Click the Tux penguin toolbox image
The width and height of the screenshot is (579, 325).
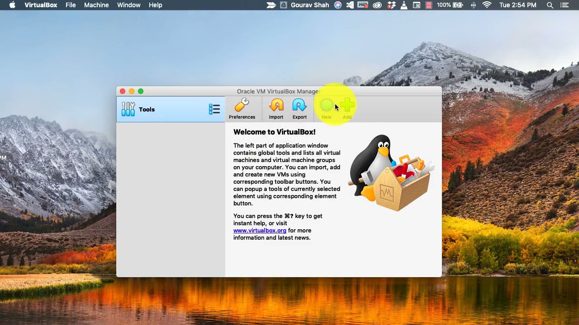point(391,173)
